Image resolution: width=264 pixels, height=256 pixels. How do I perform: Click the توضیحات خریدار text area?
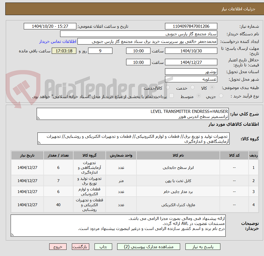tap(118, 226)
